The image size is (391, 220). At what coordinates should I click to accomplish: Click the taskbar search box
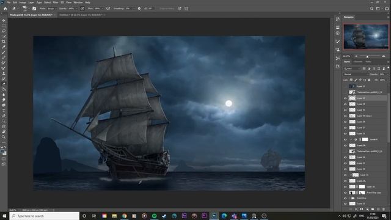(x=45, y=216)
